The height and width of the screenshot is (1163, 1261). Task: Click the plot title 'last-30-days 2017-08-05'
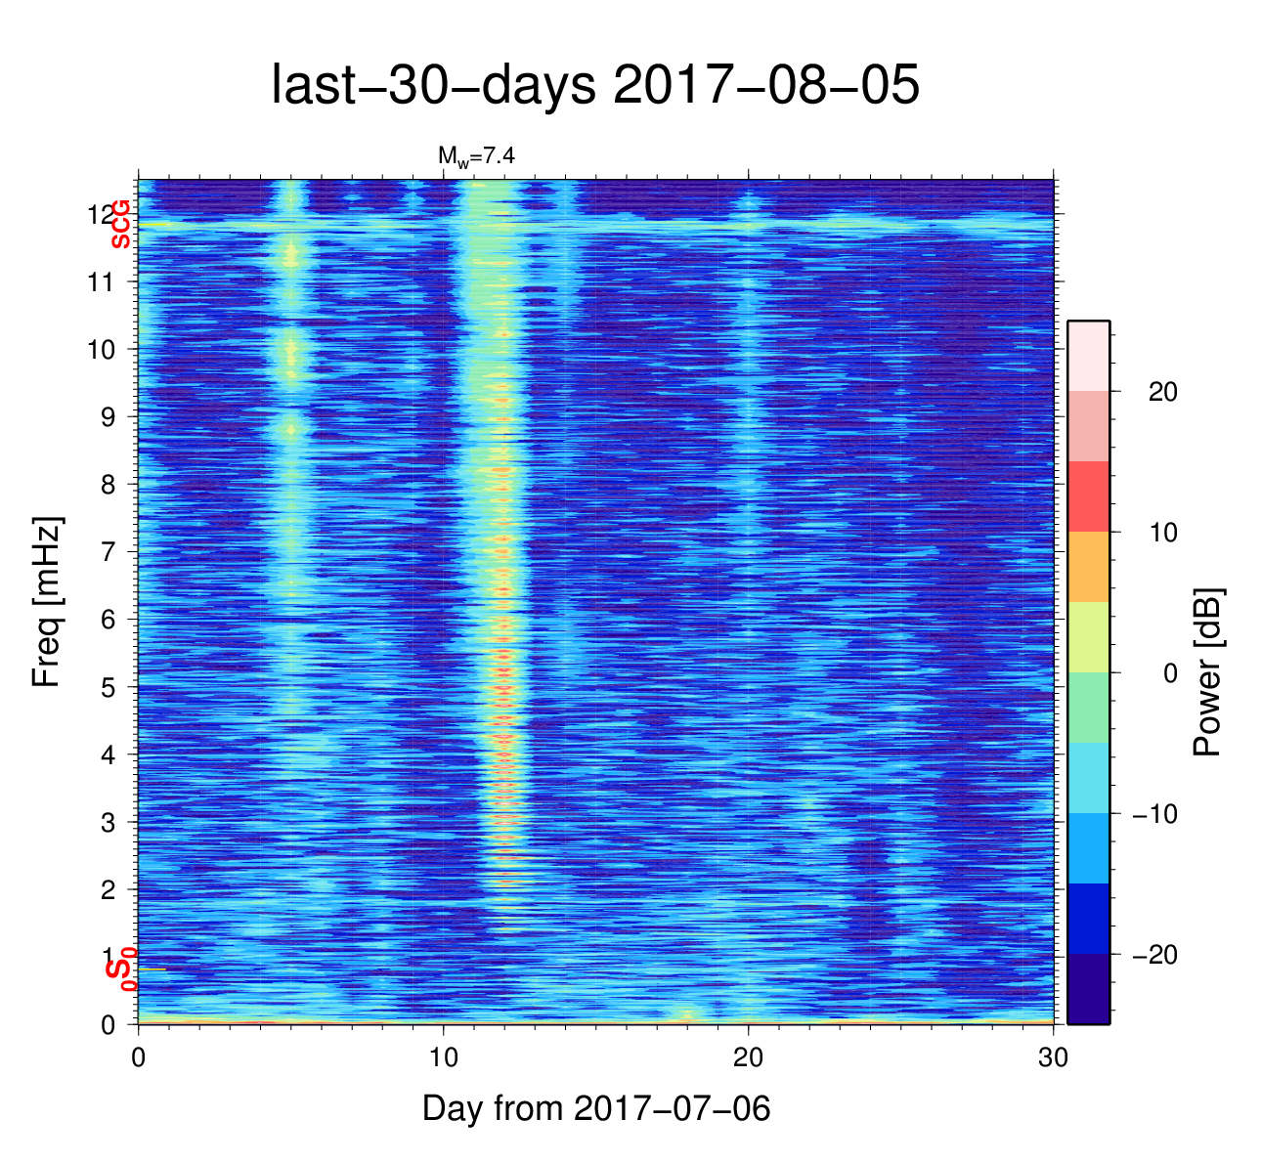point(594,86)
